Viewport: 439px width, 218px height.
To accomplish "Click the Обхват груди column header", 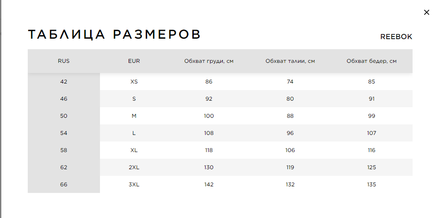I will pyautogui.click(x=209, y=61).
